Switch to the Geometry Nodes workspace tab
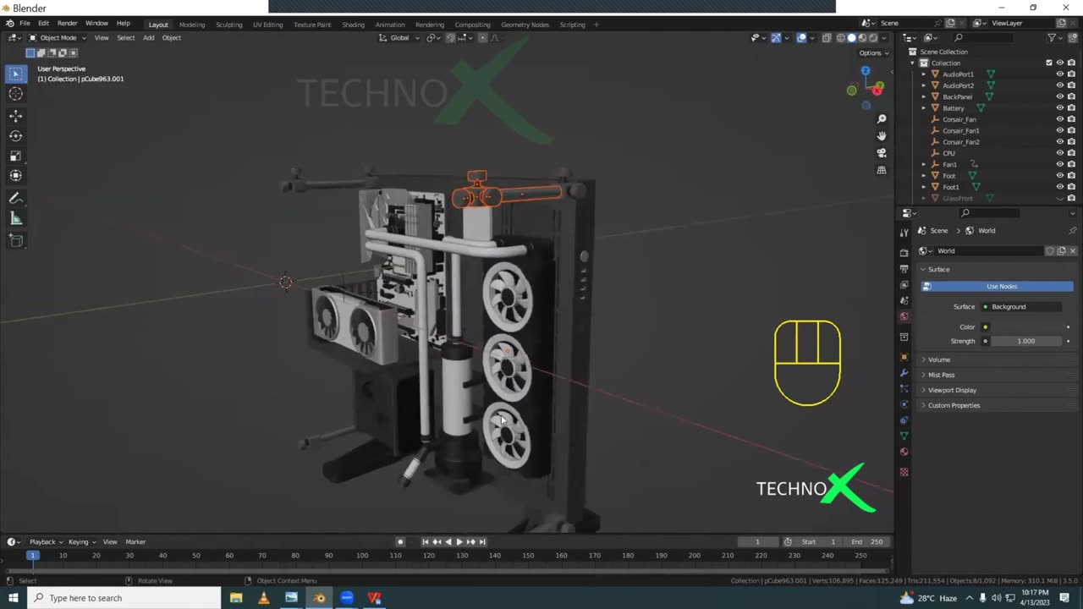Image resolution: width=1083 pixels, height=609 pixels. 525,25
